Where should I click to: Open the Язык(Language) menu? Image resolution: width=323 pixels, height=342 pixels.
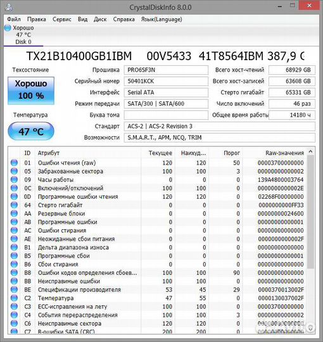tap(161, 19)
